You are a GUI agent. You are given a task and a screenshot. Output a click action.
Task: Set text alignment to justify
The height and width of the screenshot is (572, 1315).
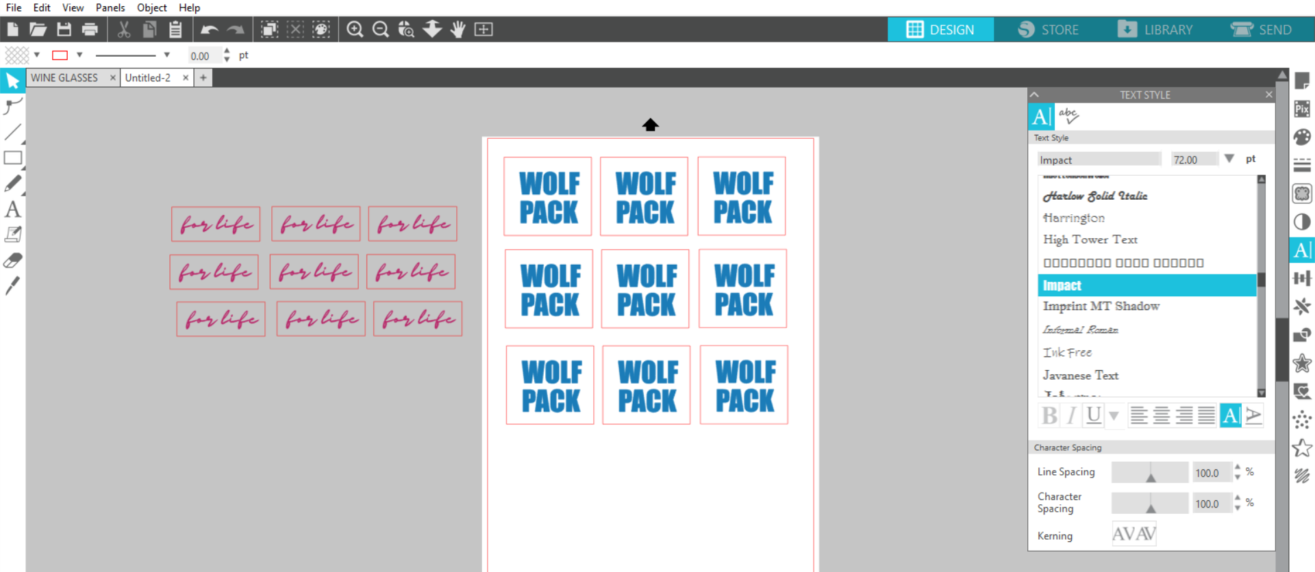point(1207,415)
